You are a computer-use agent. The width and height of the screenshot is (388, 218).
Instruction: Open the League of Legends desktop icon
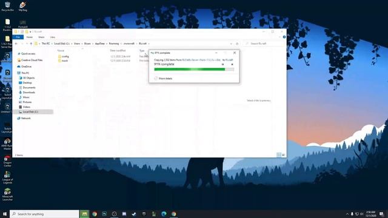7,177
